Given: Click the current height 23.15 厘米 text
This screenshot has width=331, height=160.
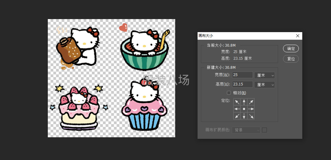Looking at the screenshot, I should [243, 58].
